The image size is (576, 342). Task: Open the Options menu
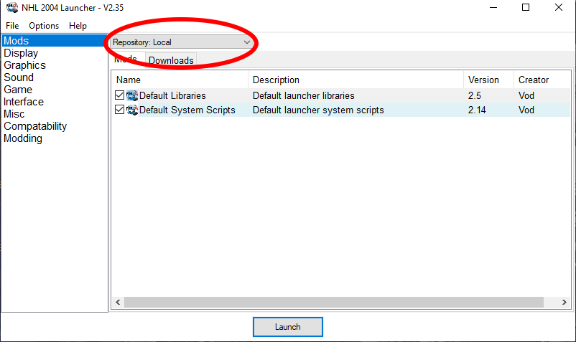click(44, 26)
